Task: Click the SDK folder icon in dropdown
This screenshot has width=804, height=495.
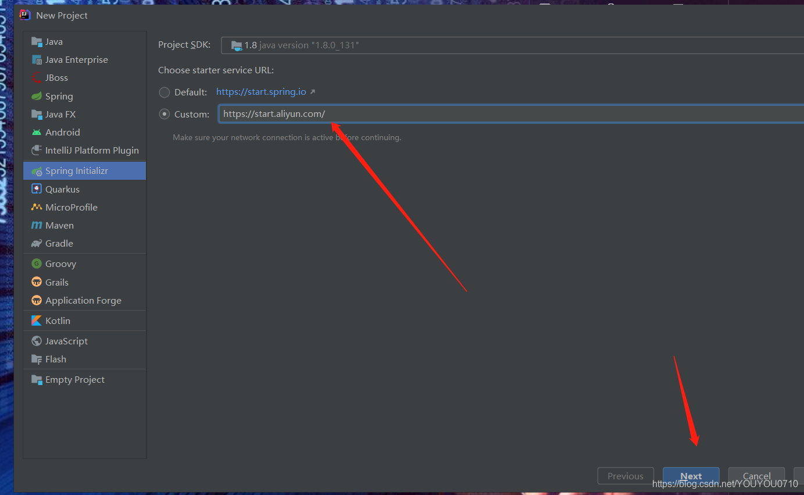Action: pyautogui.click(x=236, y=45)
